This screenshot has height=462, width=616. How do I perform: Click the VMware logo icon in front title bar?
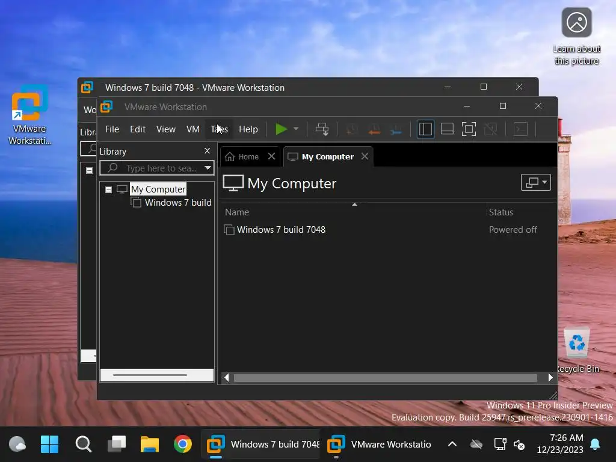[x=106, y=106]
